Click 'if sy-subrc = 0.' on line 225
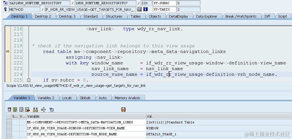 [x=66, y=80]
